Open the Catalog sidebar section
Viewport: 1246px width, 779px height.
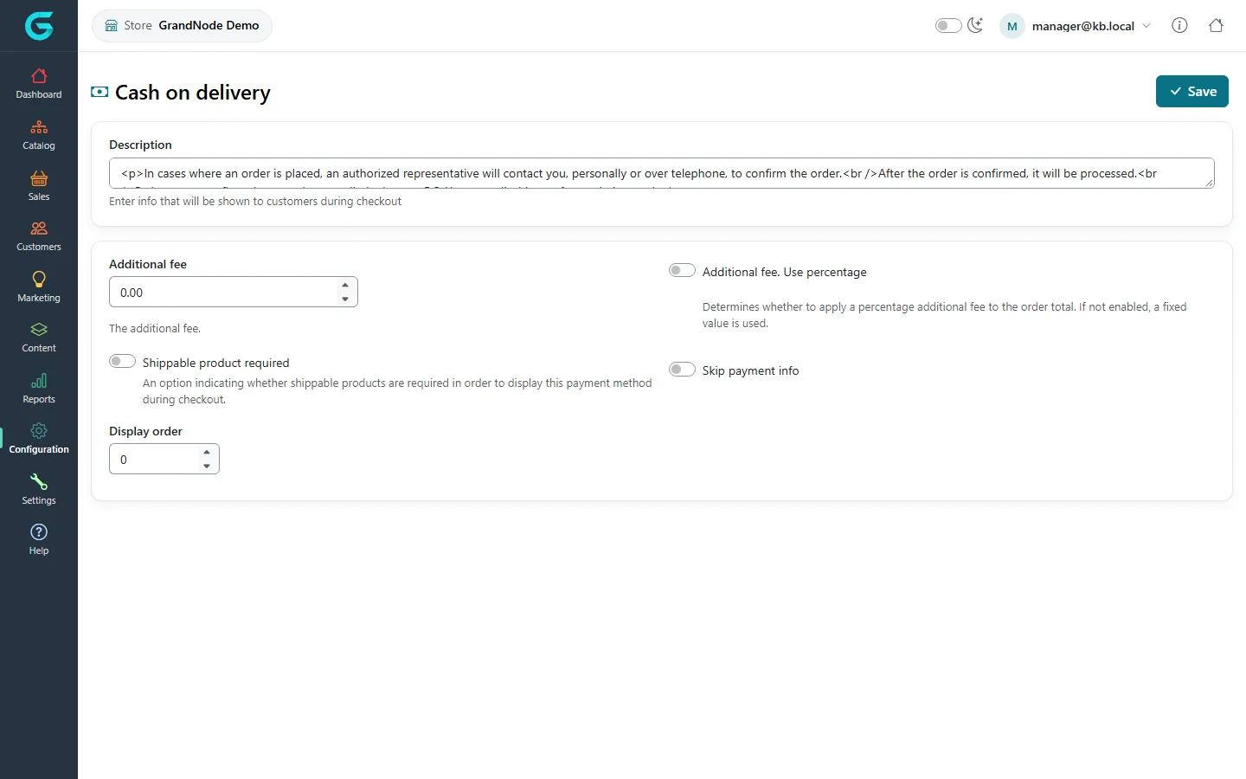pos(39,135)
